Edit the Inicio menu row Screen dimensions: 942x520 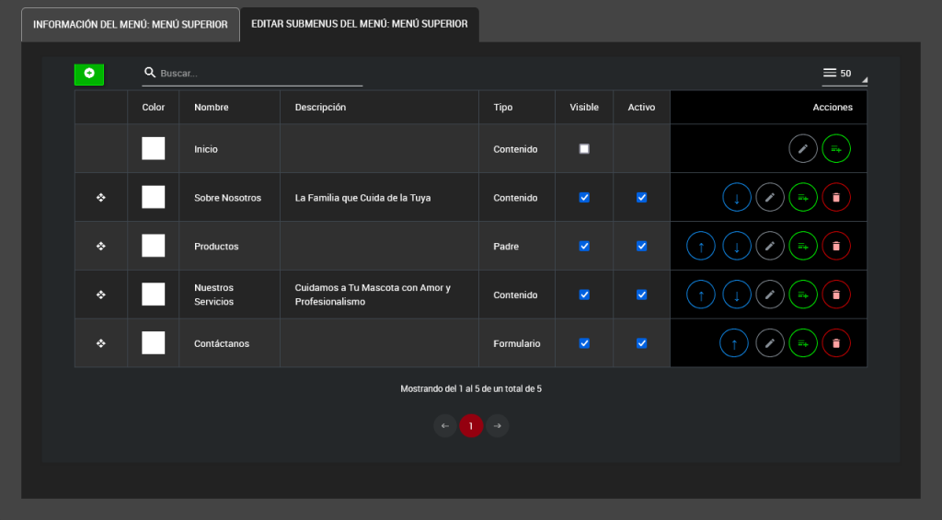point(803,148)
